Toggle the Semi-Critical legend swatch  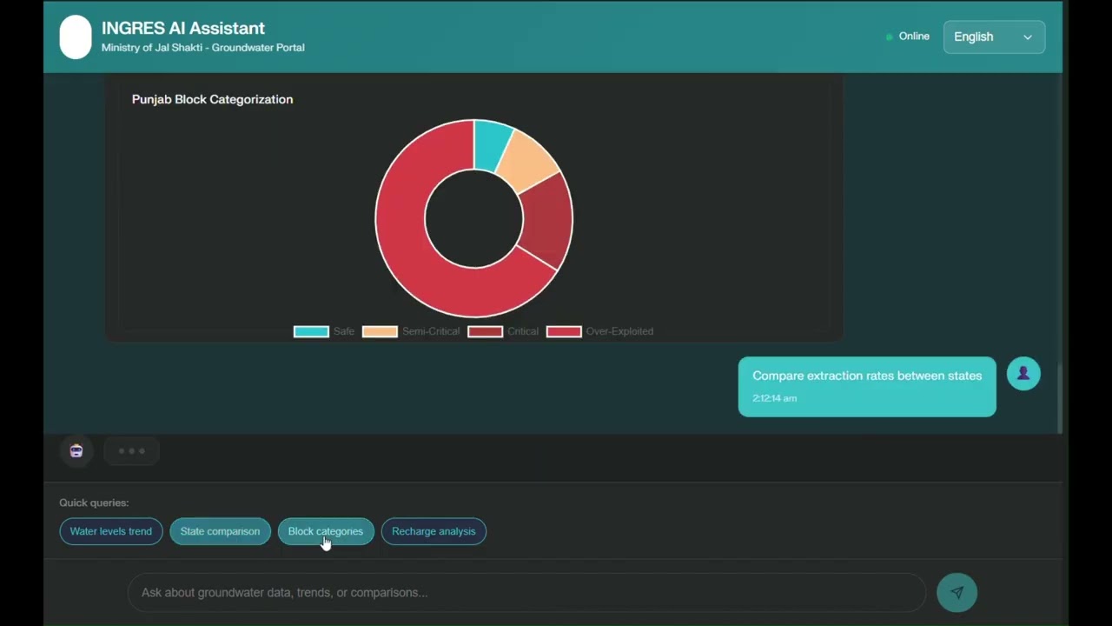point(380,331)
